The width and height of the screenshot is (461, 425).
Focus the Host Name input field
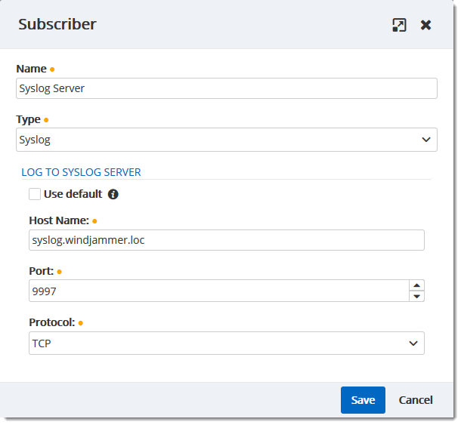[x=226, y=240]
